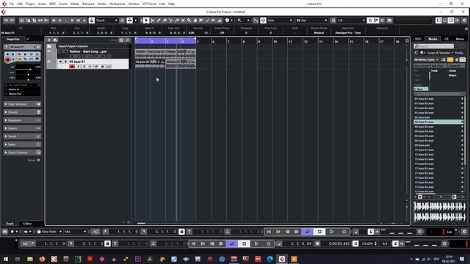Click the Redo arrow in the toolbar
The width and height of the screenshot is (470, 264).
pyautogui.click(x=12, y=21)
